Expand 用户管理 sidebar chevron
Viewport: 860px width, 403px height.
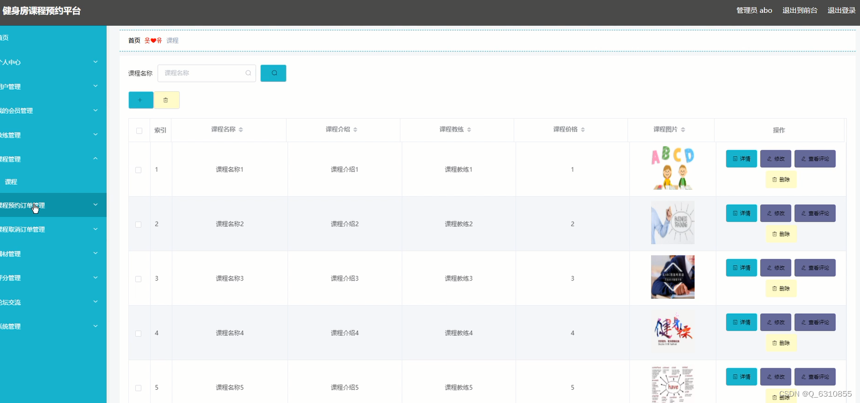point(96,86)
